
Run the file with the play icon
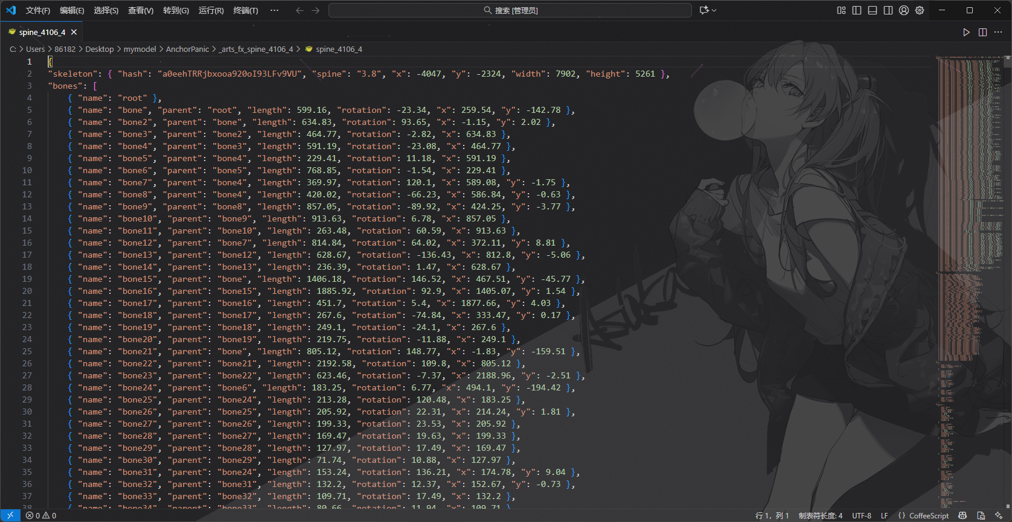click(x=967, y=32)
